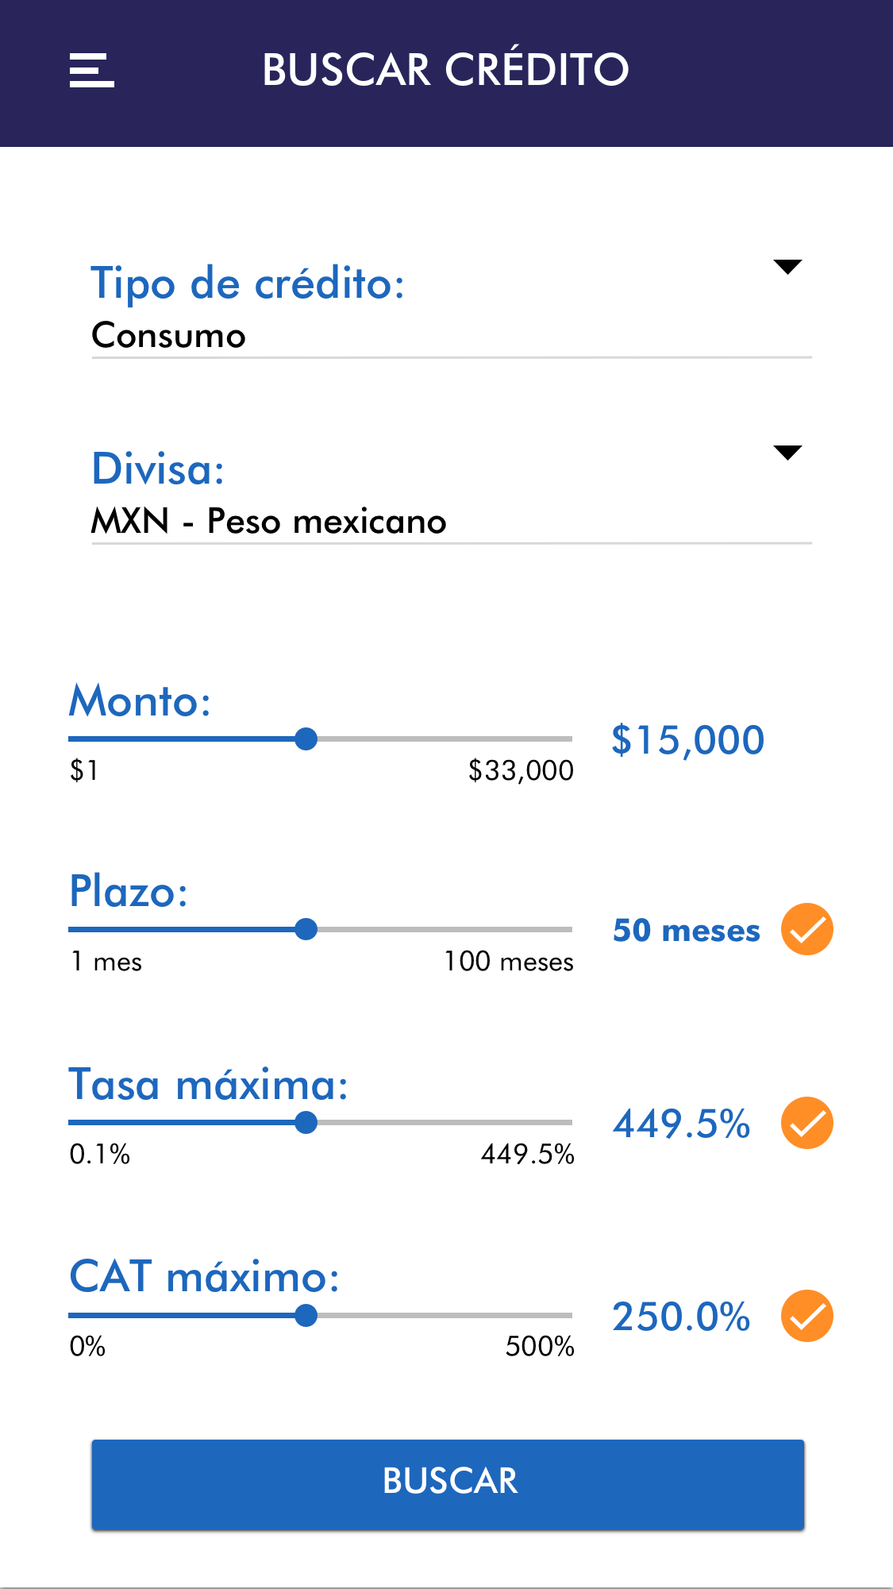Toggle the orange check beside Tasa máxima
Screen dimensions: 893x1589
tap(806, 1123)
